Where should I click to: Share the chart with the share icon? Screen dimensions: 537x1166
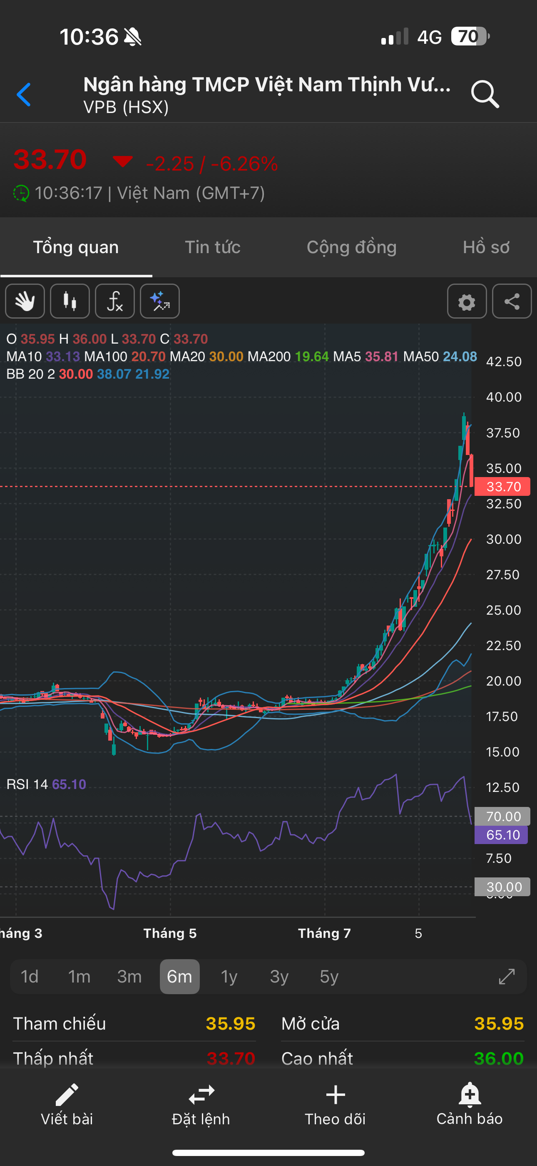512,301
